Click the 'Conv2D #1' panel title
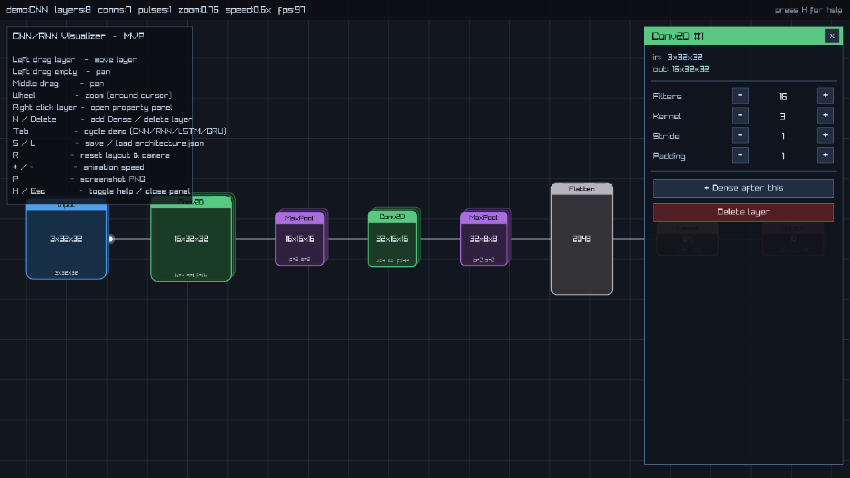 [678, 36]
